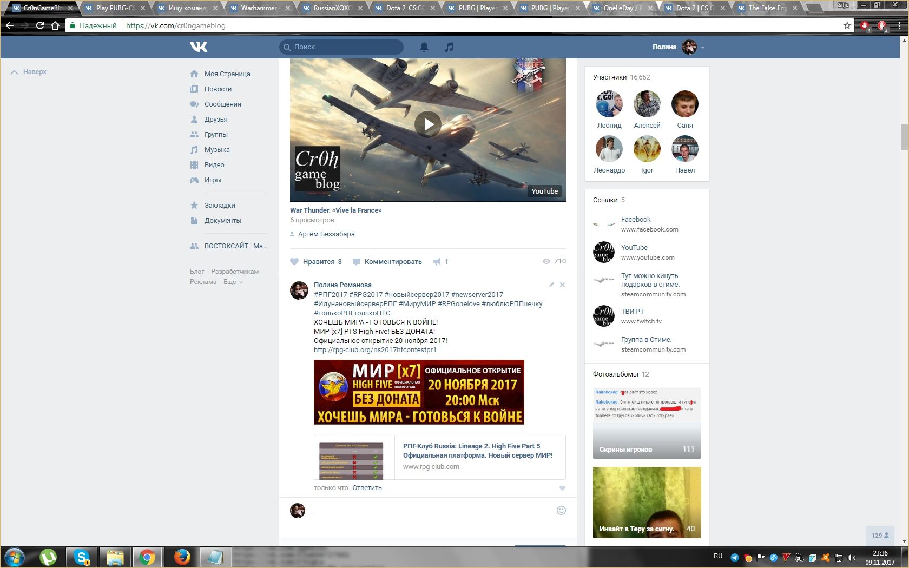The width and height of the screenshot is (909, 568).
Task: Open member Павел's avatar
Action: point(685,149)
